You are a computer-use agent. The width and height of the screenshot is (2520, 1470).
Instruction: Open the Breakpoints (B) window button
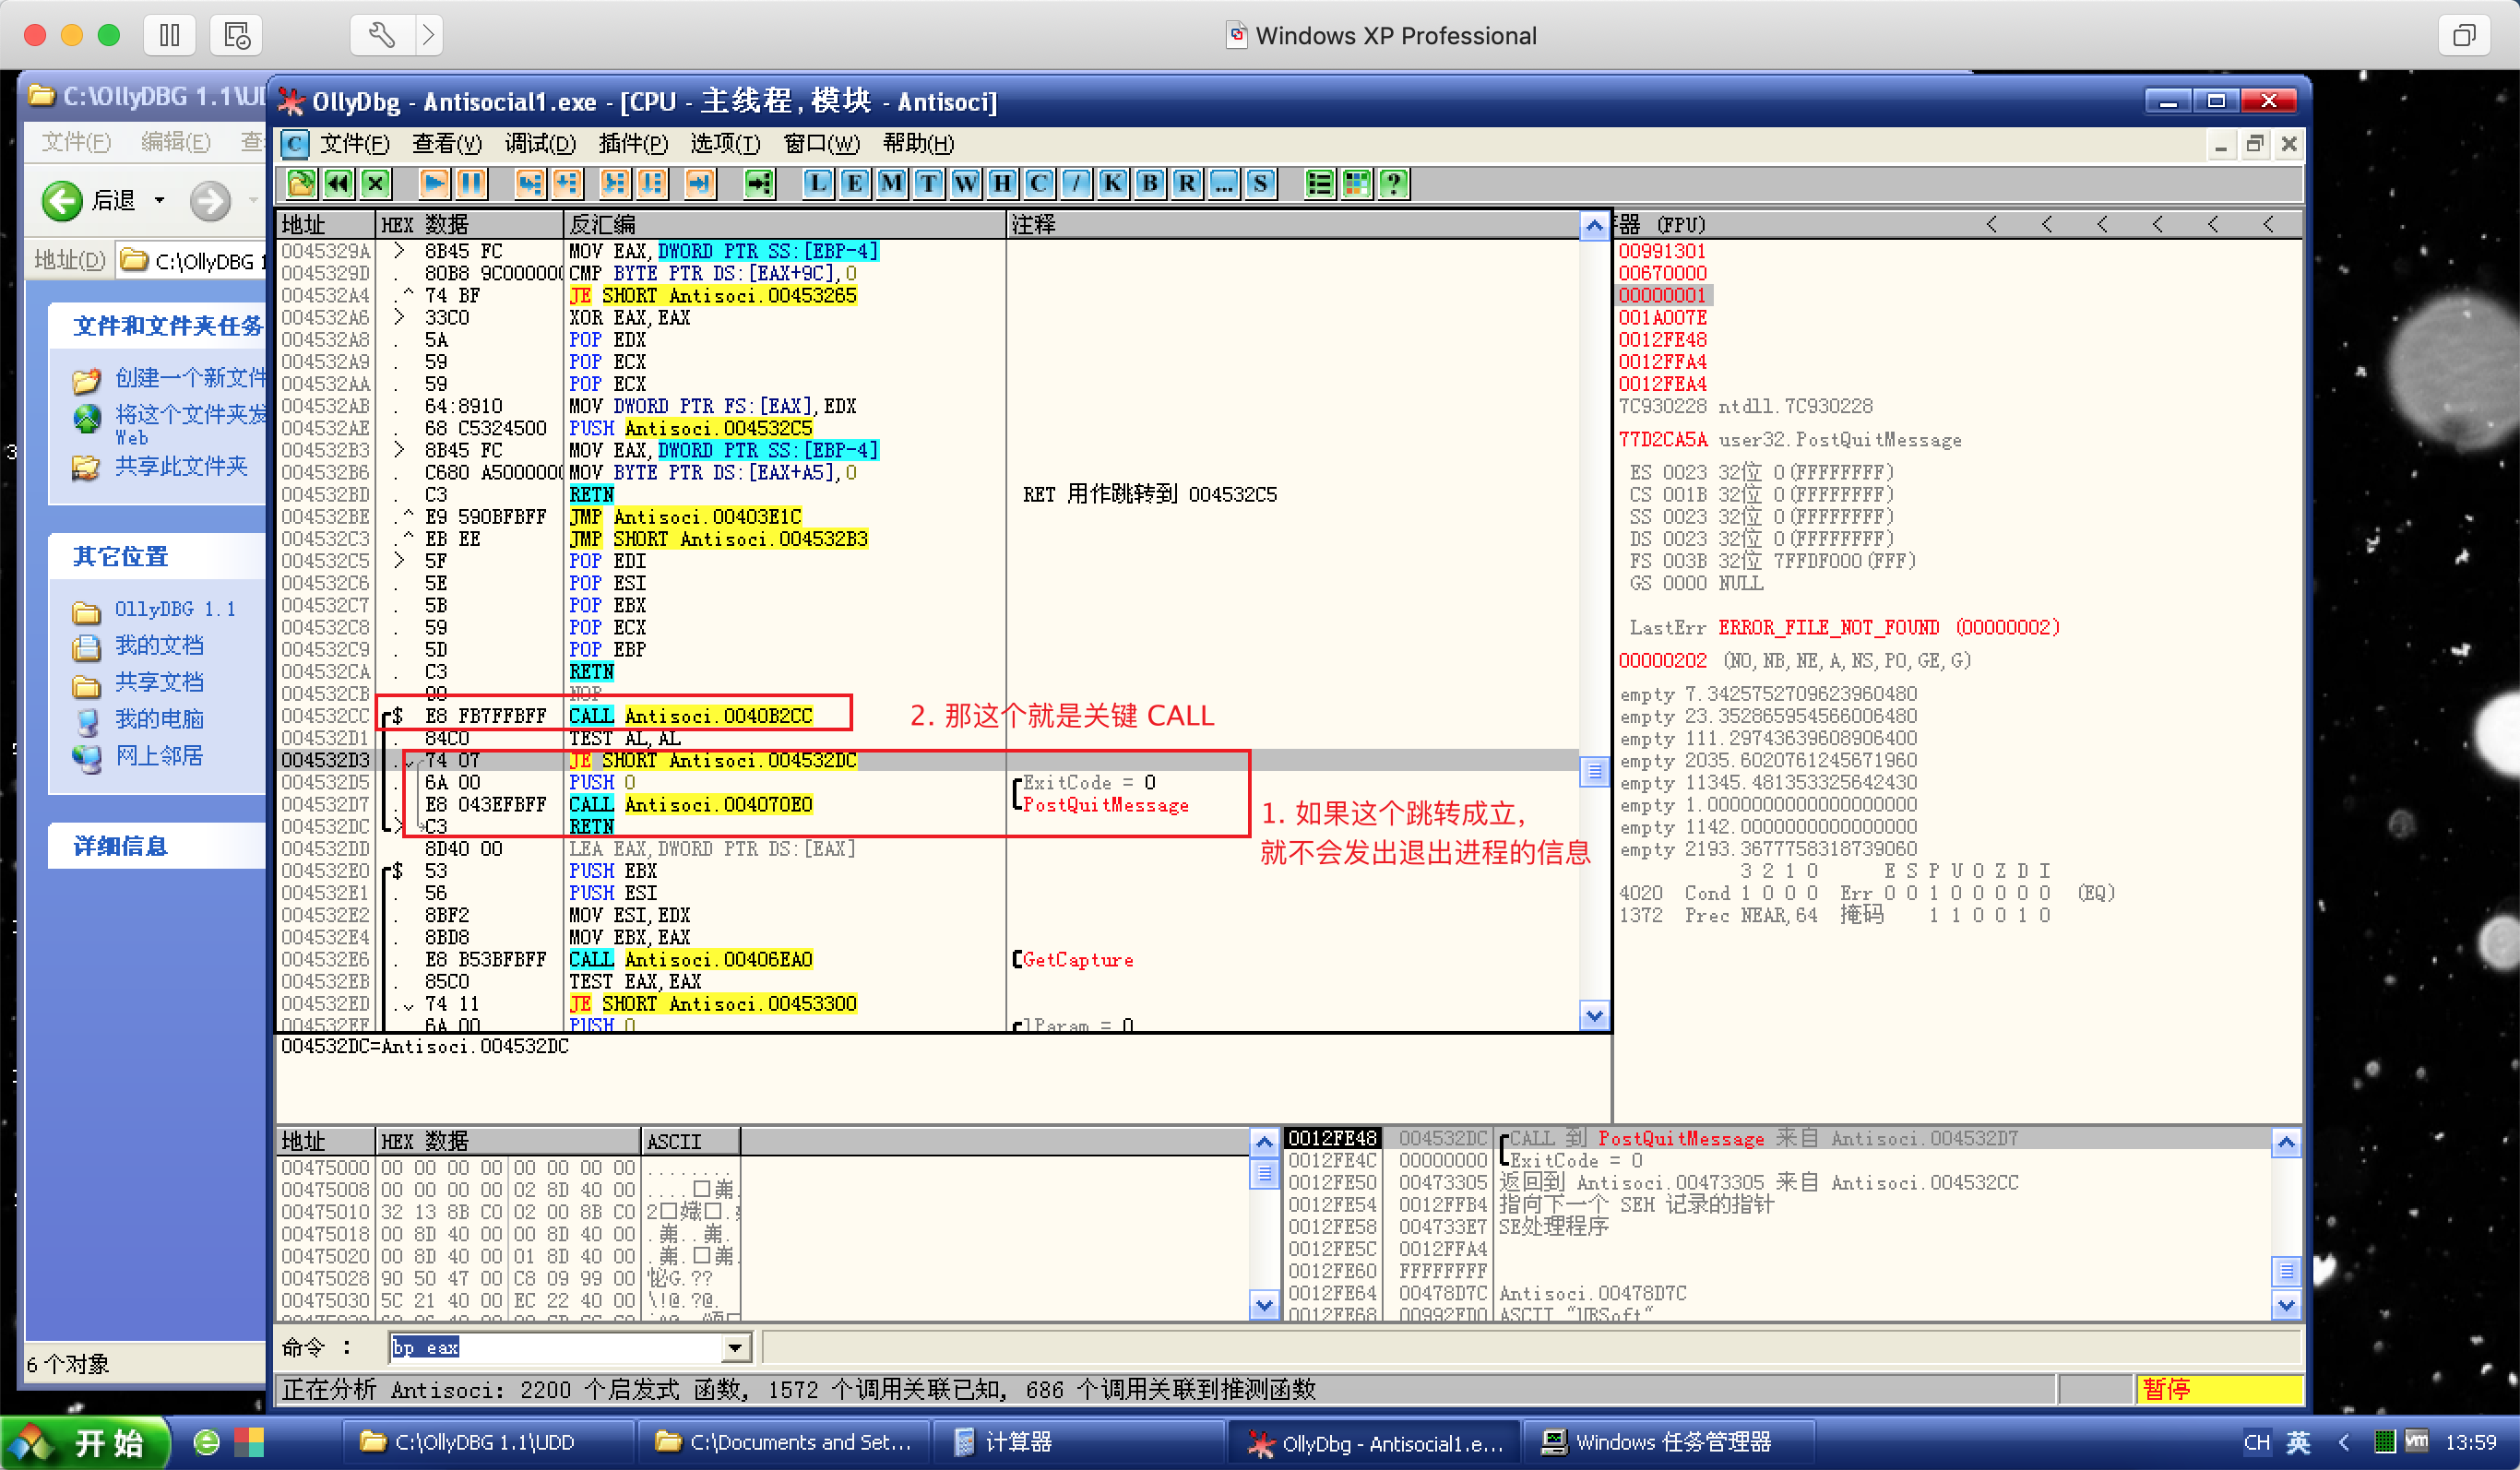[1149, 183]
